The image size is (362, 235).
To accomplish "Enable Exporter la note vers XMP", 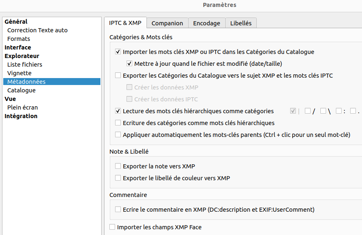I will pos(118,166).
